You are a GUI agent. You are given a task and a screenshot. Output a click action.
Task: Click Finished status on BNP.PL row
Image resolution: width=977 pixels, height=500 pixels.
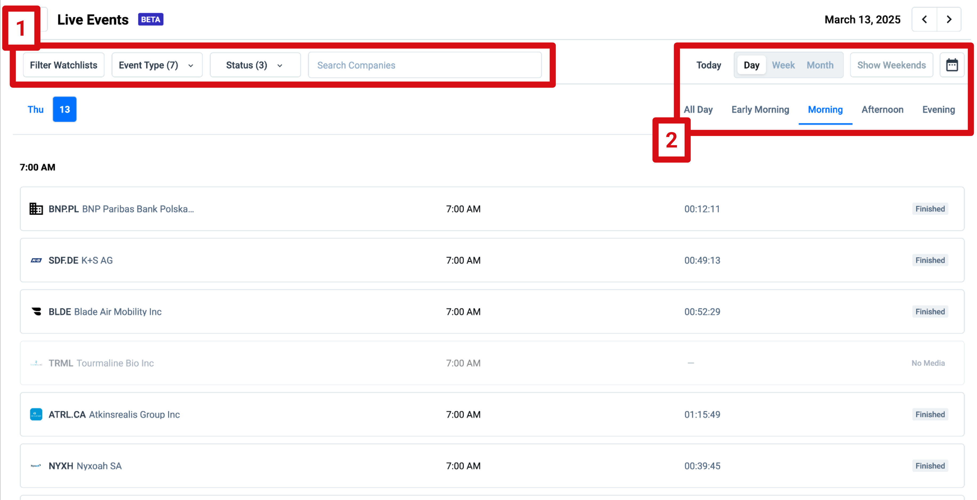[930, 209]
